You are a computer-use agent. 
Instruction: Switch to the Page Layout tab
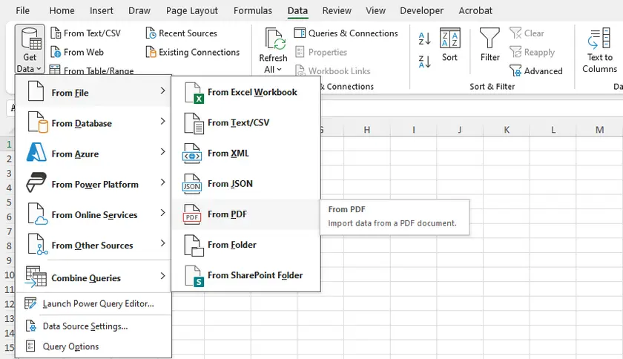[192, 10]
